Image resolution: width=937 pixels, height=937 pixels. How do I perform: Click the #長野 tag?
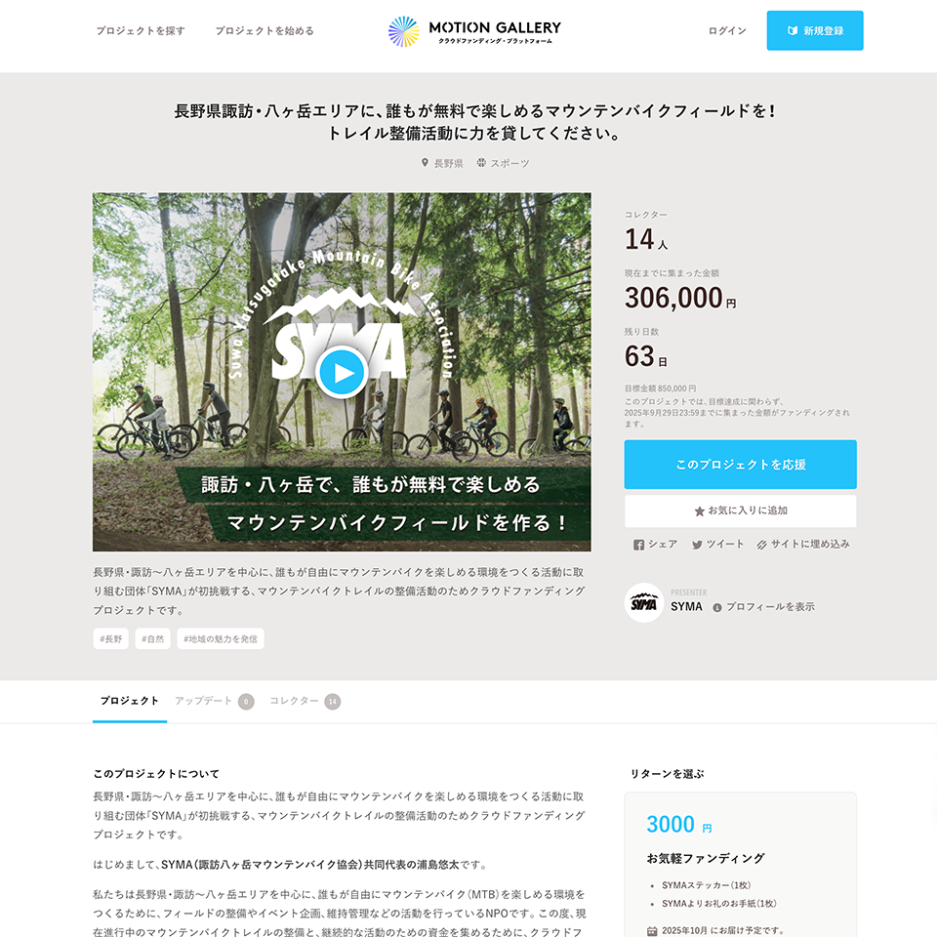point(110,638)
